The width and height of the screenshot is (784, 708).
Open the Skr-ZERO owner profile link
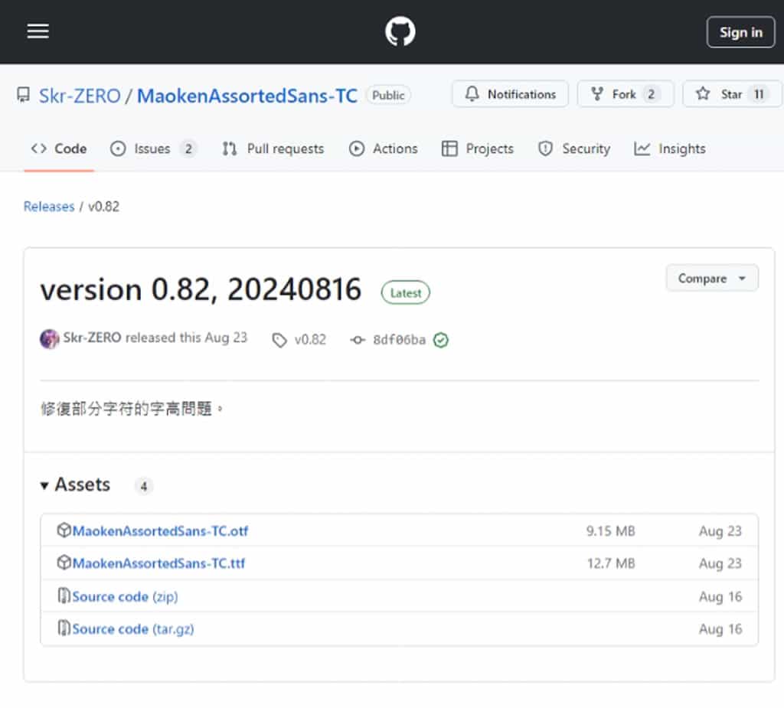80,96
